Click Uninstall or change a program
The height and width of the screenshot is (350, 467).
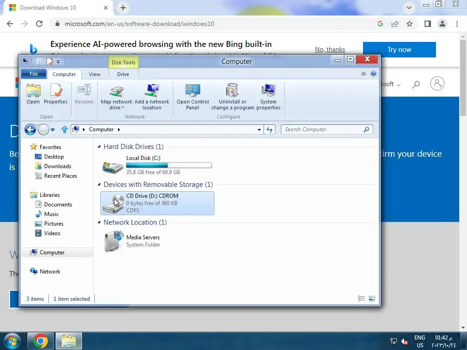pyautogui.click(x=232, y=97)
